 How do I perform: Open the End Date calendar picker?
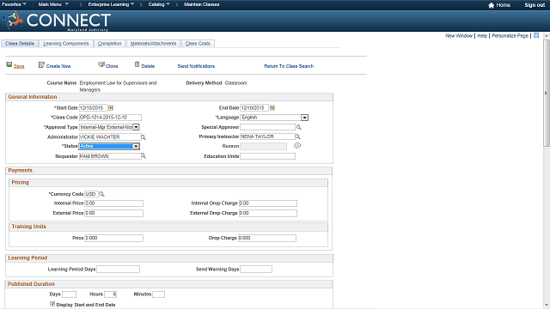tap(272, 108)
